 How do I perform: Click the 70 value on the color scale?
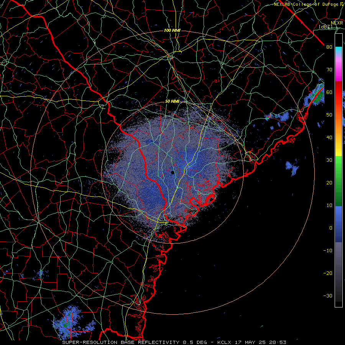(329, 70)
